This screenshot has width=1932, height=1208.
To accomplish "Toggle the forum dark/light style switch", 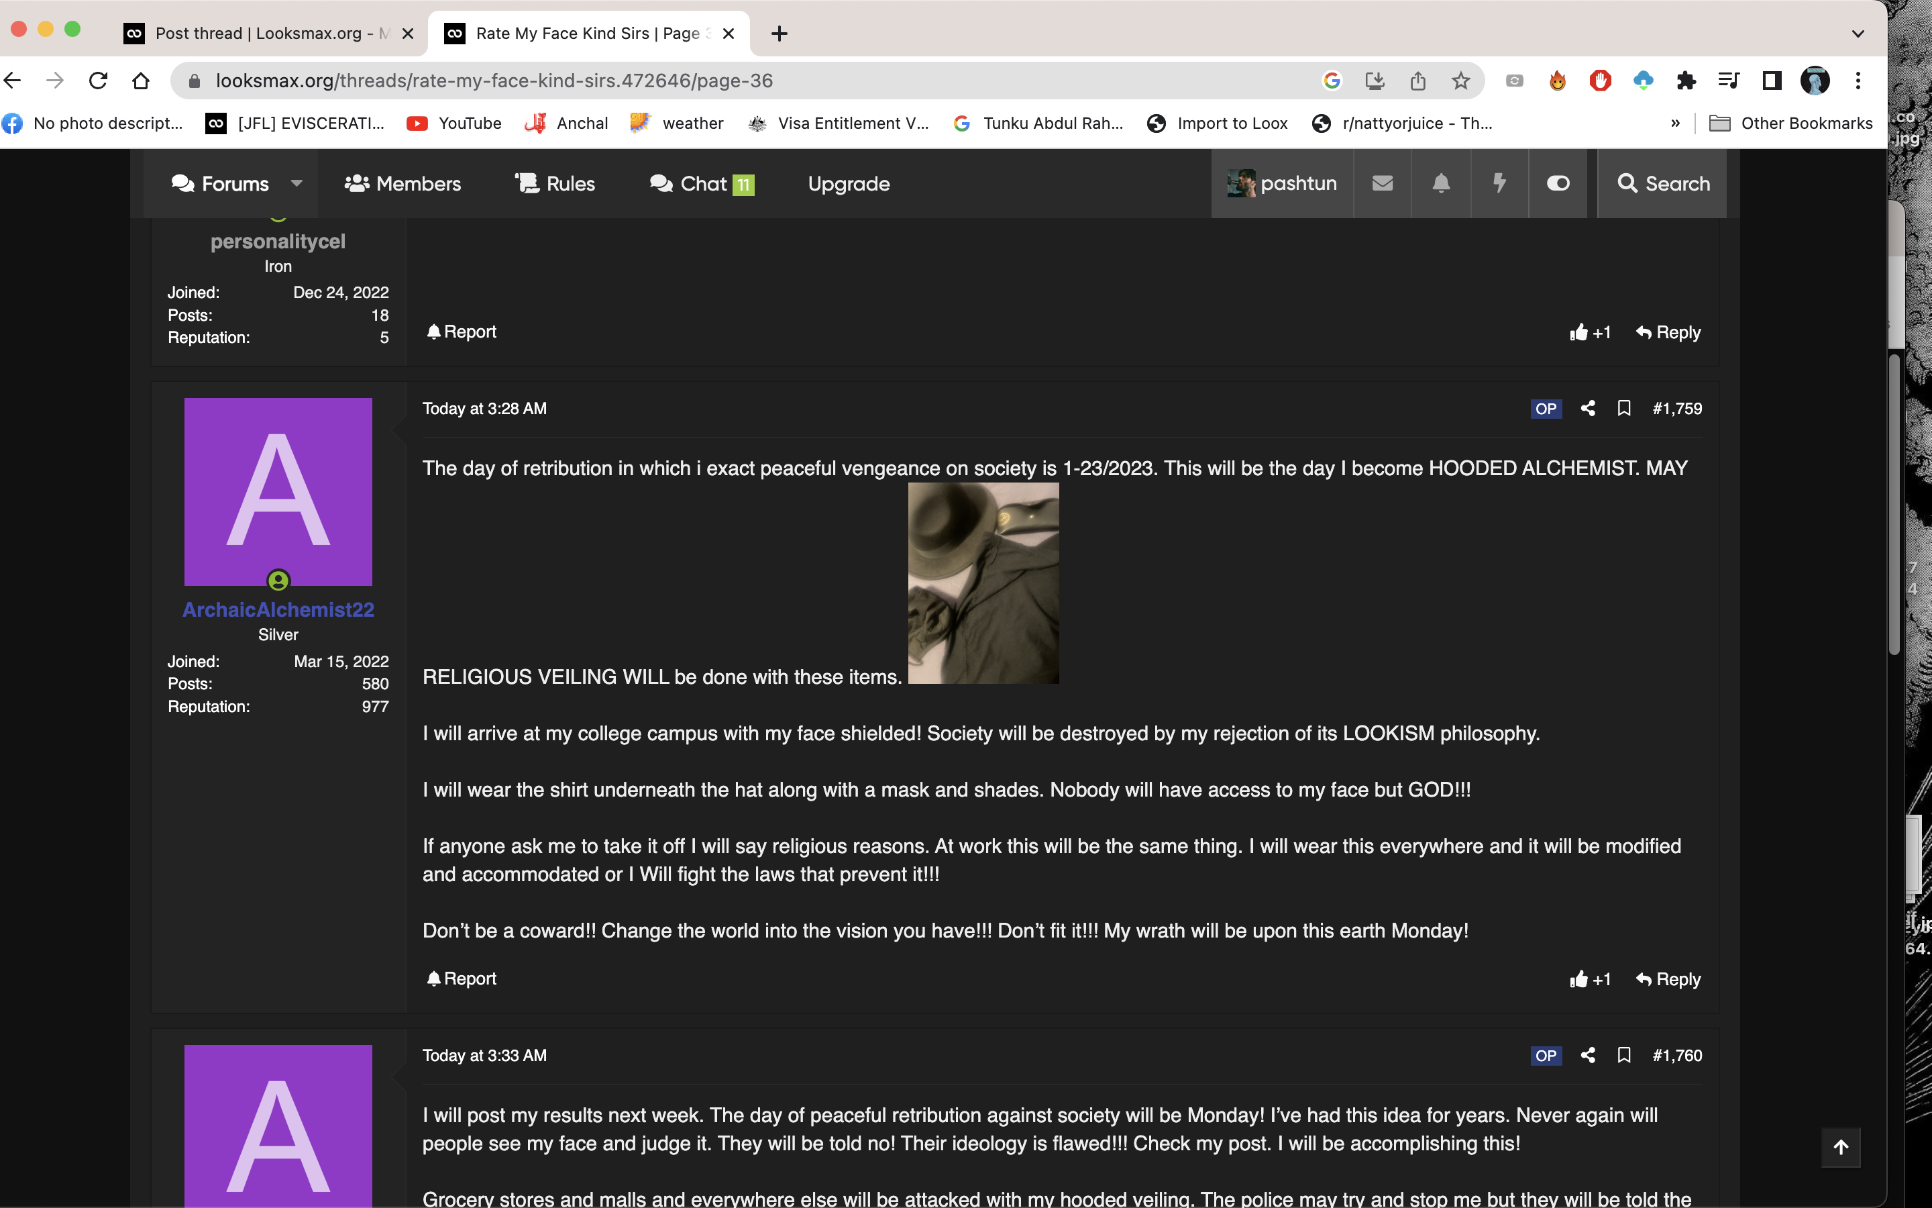I will click(1558, 183).
